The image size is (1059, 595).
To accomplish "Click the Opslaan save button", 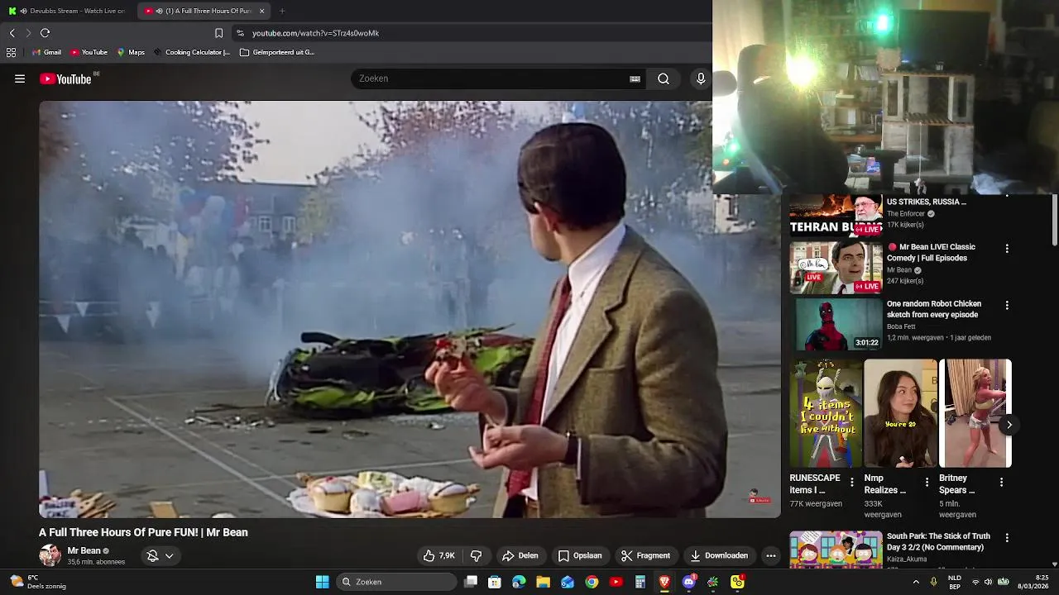I will pos(580,555).
